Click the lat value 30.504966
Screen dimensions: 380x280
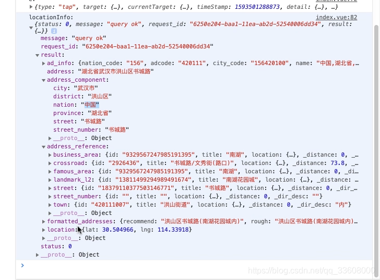(118, 230)
